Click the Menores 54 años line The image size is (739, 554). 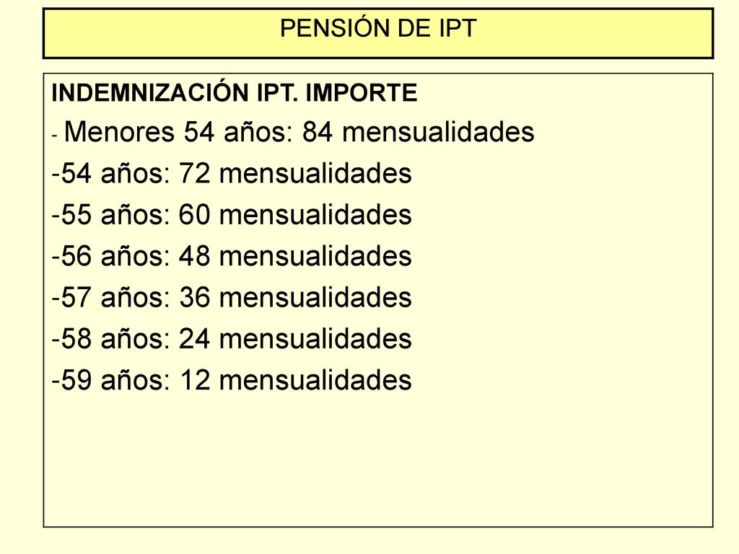point(293,131)
